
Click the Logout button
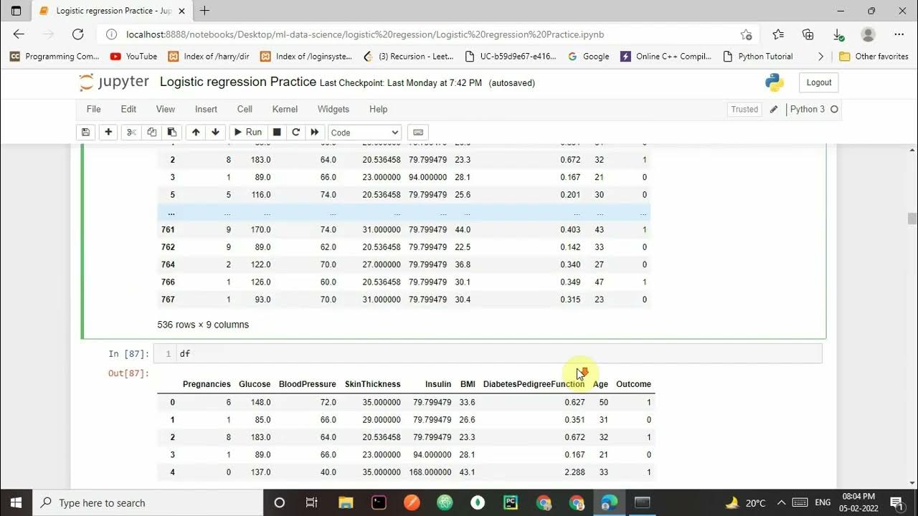coord(818,82)
